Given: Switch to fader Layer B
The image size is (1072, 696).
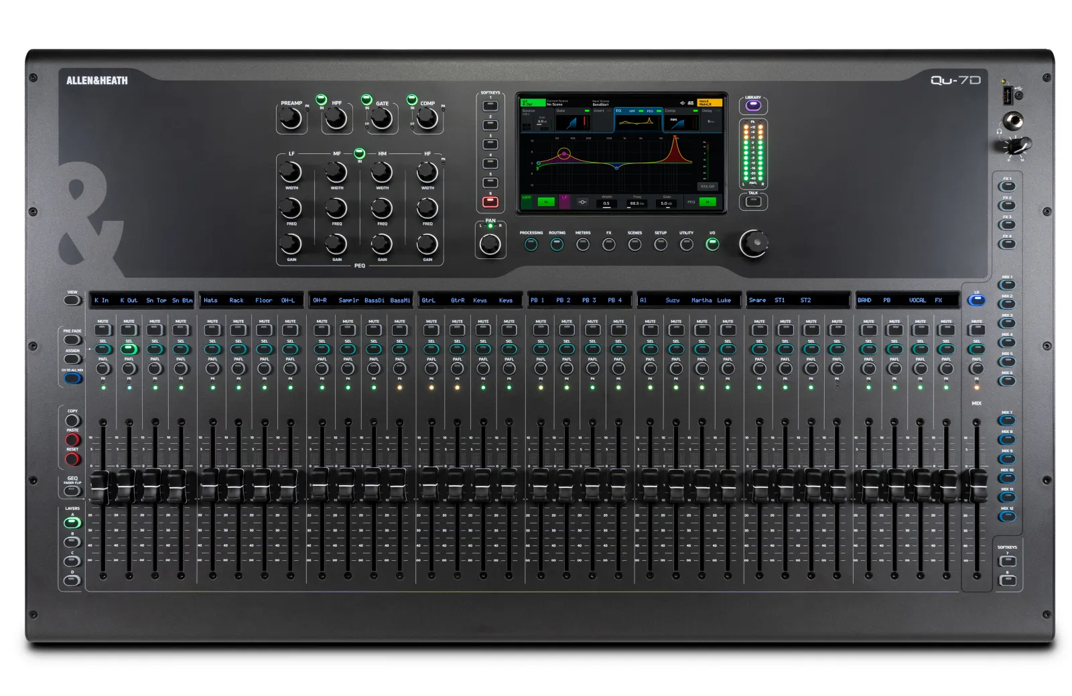Looking at the screenshot, I should point(72,541).
